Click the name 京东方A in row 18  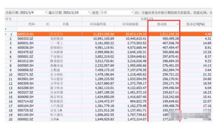point(56,110)
